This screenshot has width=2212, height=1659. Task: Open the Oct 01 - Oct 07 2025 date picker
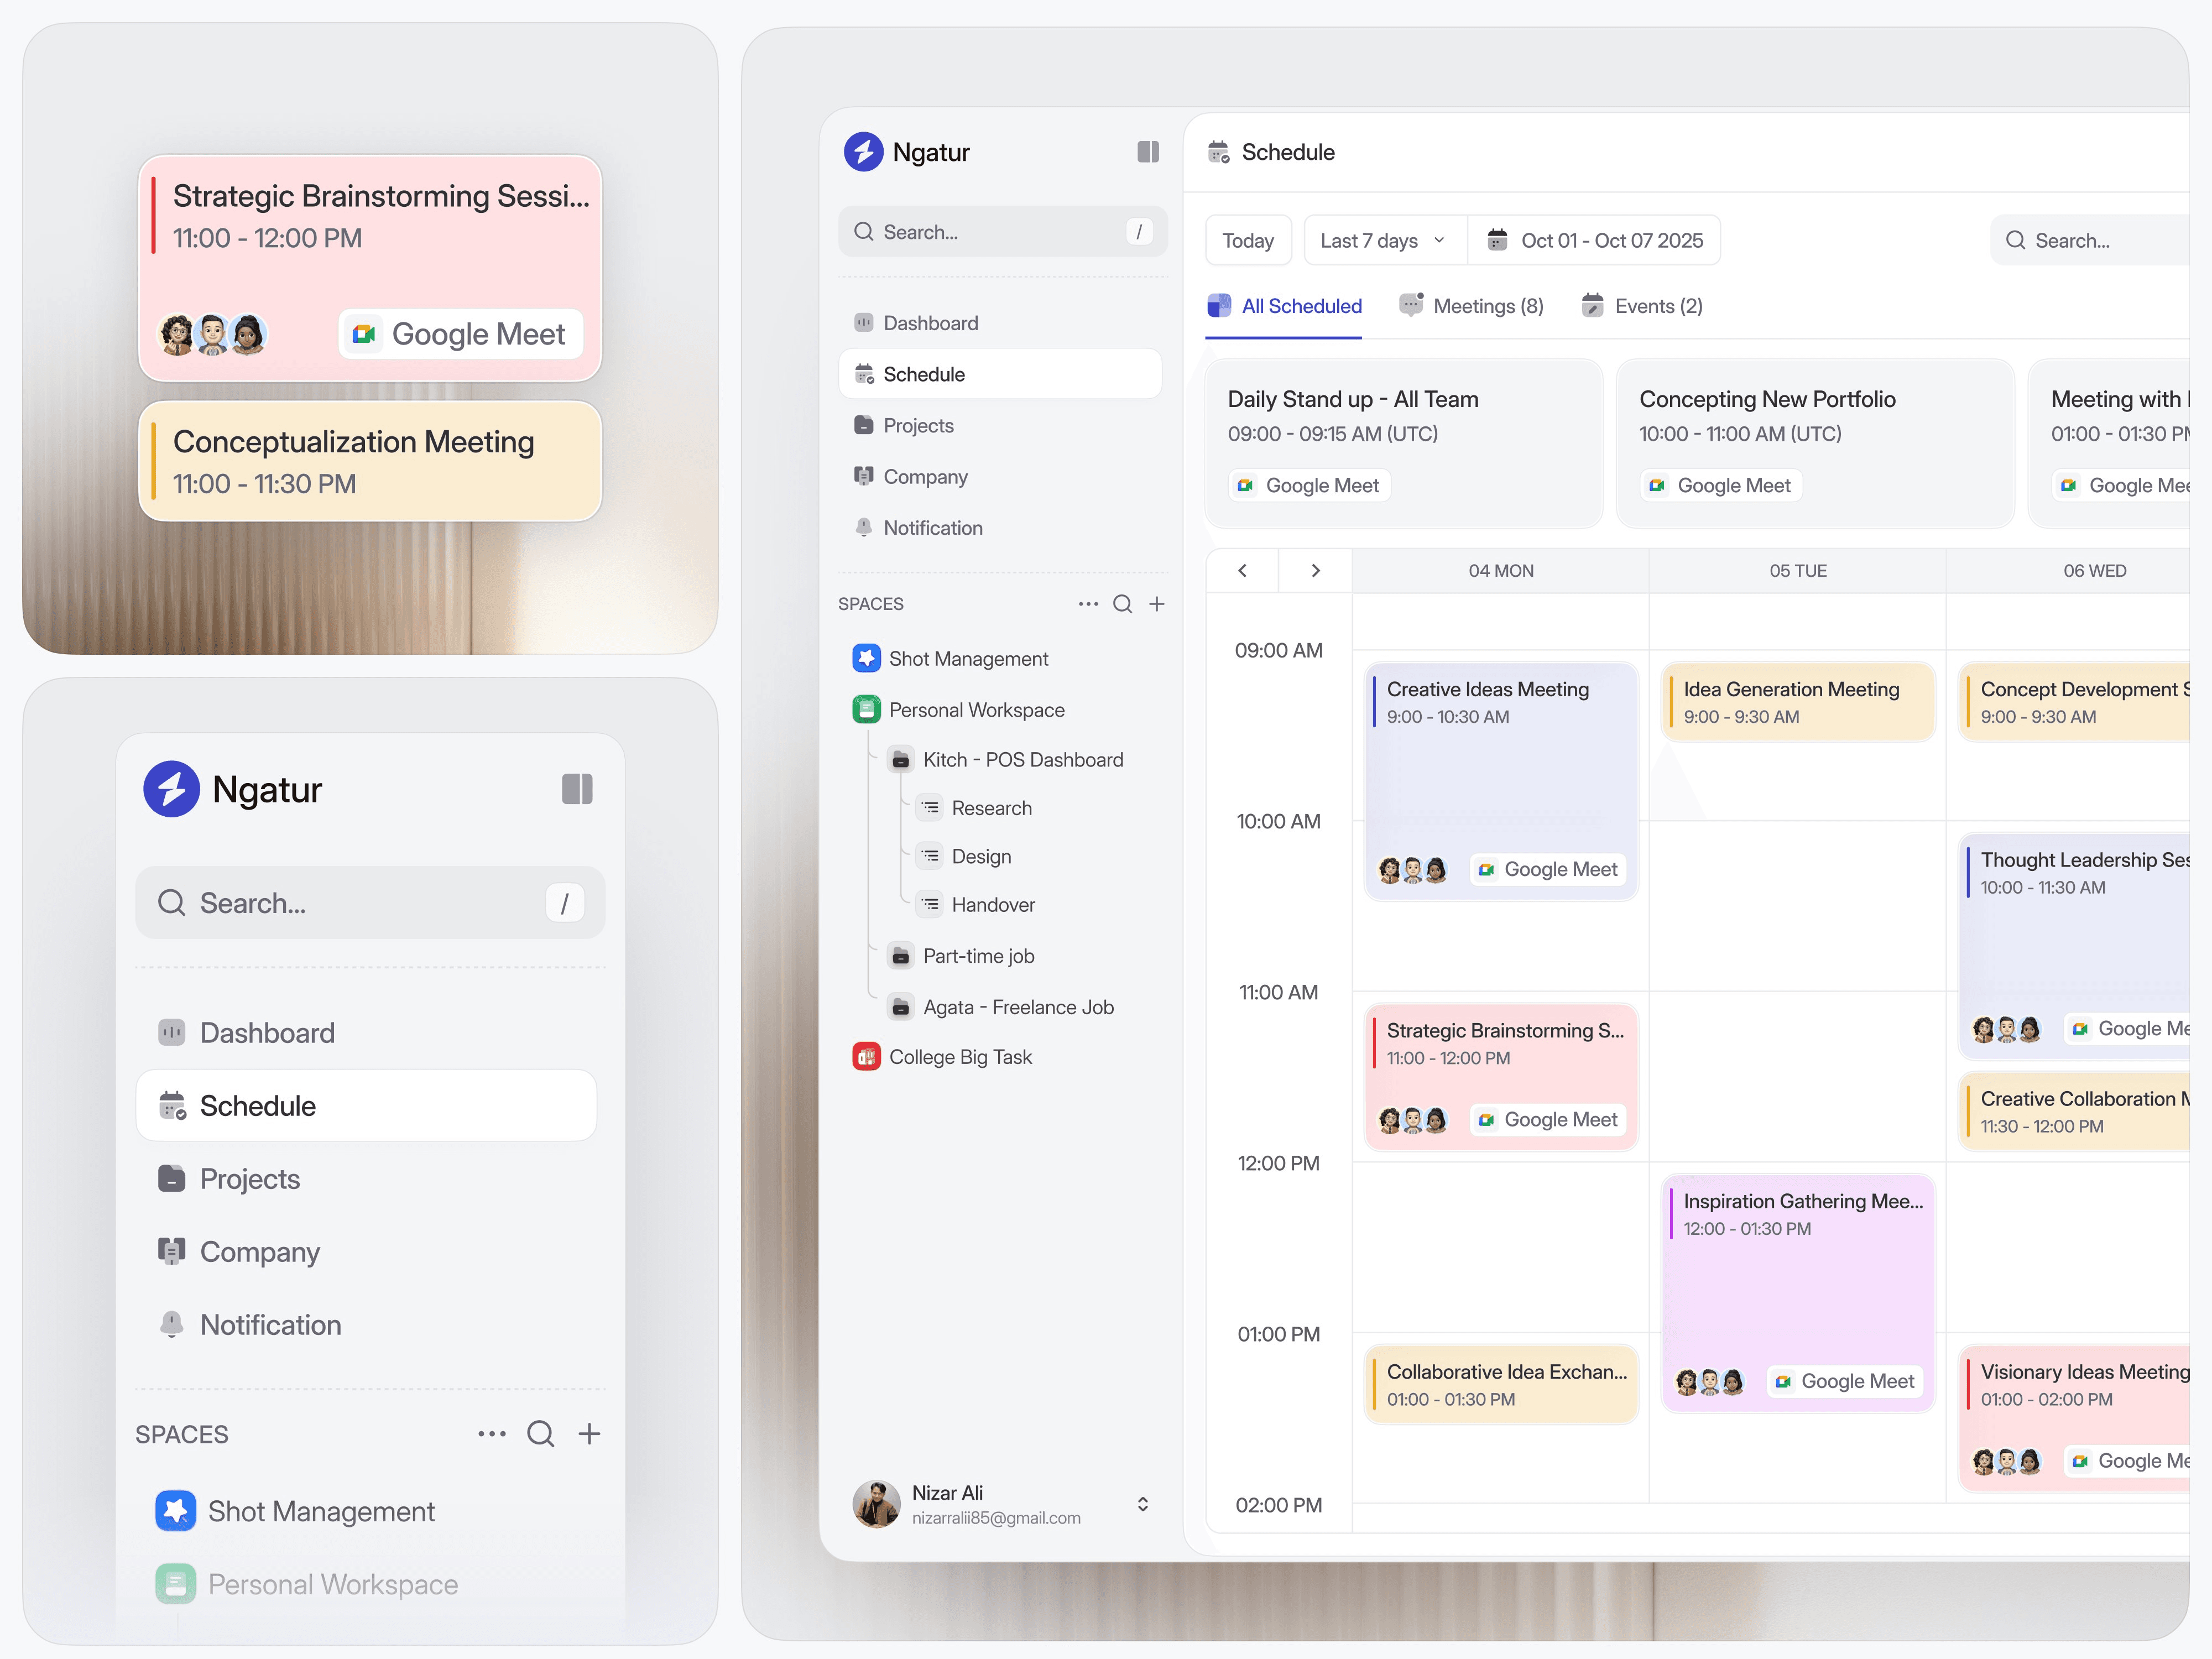click(1596, 241)
